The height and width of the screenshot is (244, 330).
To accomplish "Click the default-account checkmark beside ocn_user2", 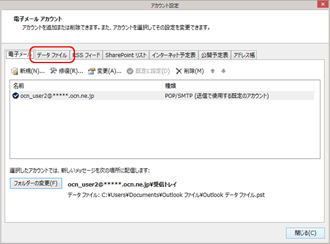I will coord(16,96).
